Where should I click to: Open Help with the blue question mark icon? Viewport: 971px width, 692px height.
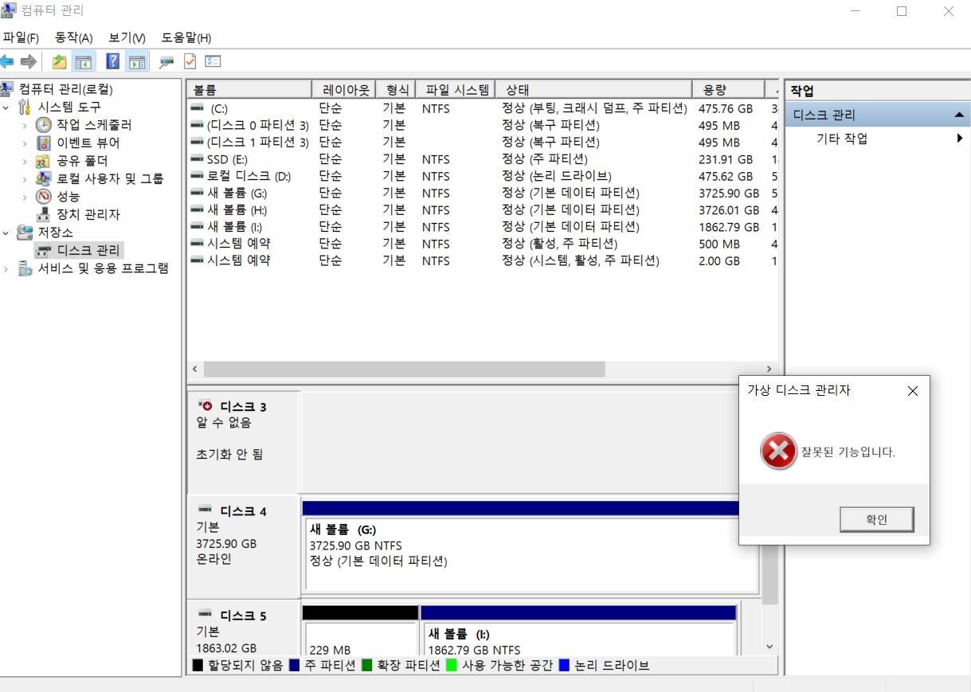113,61
